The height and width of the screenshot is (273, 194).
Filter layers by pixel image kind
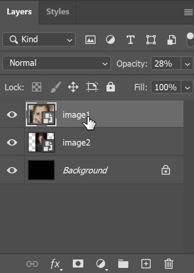point(90,40)
